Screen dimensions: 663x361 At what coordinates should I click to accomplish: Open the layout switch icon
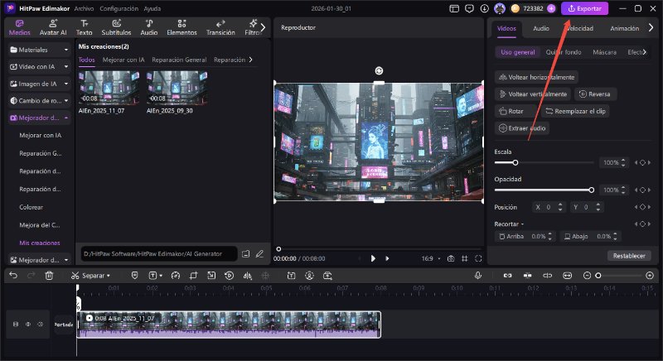point(454,8)
